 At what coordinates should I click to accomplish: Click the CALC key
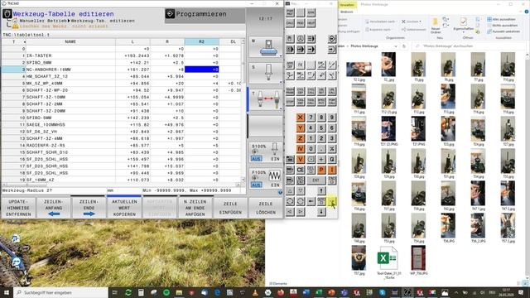click(x=290, y=23)
